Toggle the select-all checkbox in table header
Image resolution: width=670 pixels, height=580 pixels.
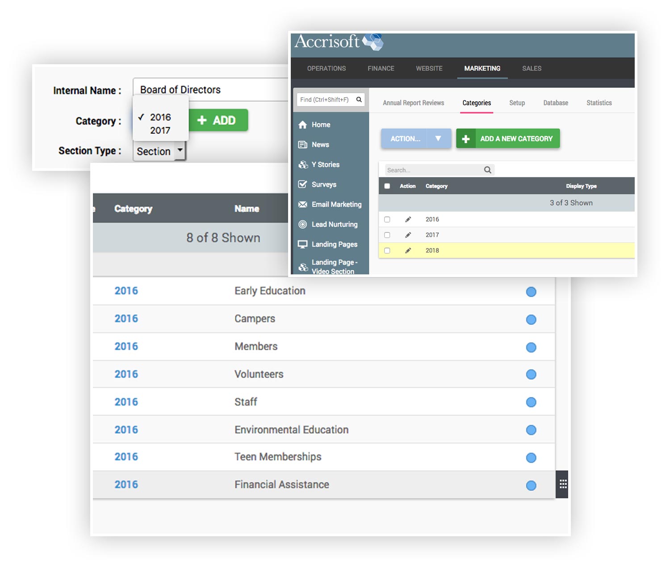387,186
